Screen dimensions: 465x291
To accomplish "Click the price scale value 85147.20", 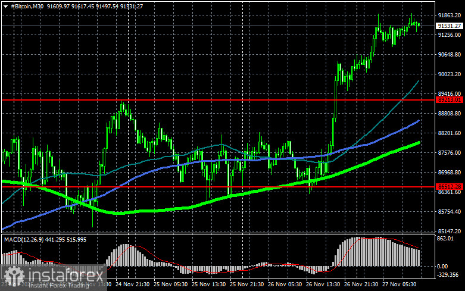I will point(450,231).
